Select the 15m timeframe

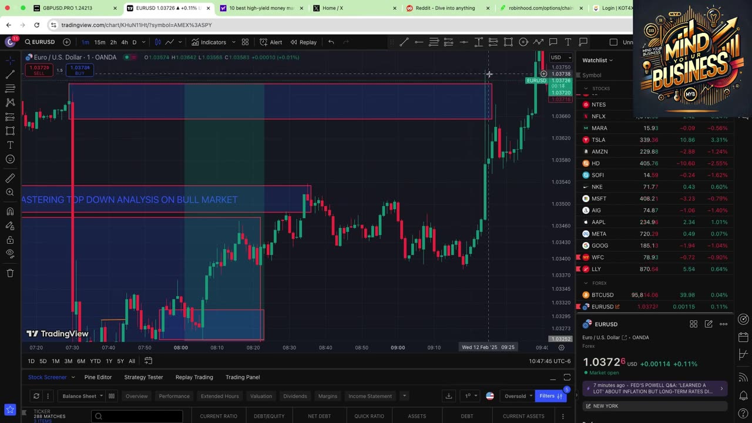(100, 42)
